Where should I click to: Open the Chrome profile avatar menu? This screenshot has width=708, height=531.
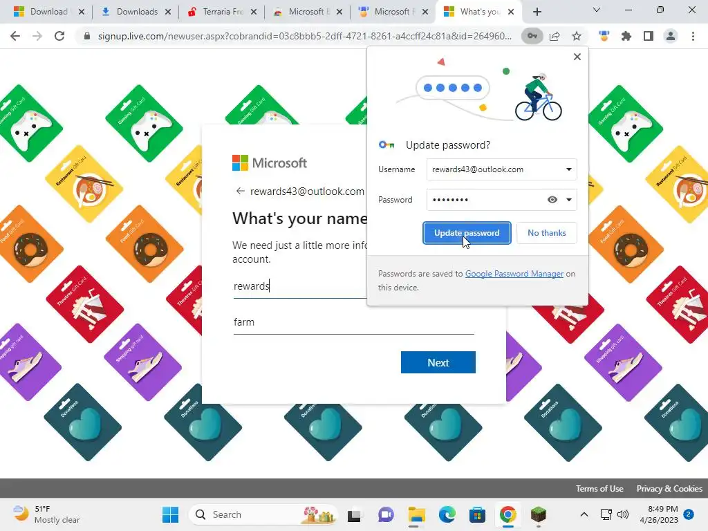coord(671,36)
